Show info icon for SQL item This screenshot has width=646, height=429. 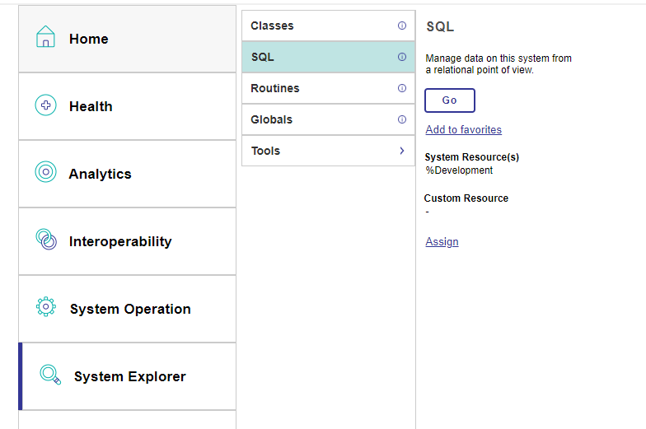point(402,57)
